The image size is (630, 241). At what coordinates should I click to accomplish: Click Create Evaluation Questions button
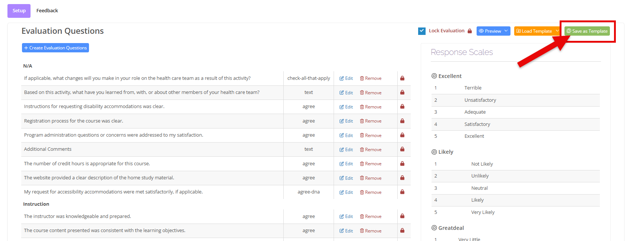click(x=55, y=48)
